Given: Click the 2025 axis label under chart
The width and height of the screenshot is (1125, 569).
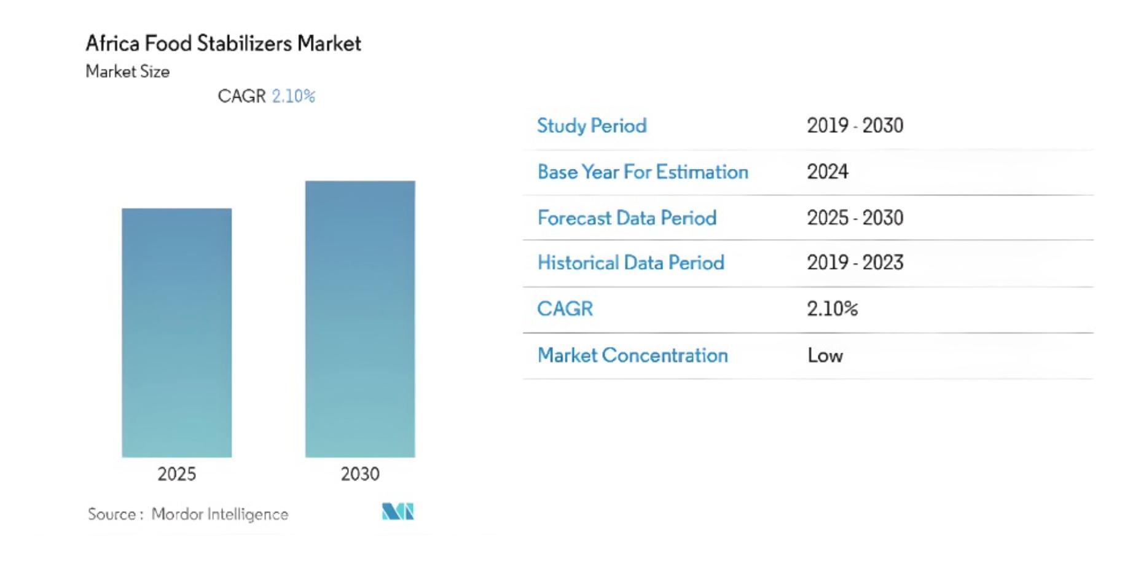Looking at the screenshot, I should pos(176,474).
